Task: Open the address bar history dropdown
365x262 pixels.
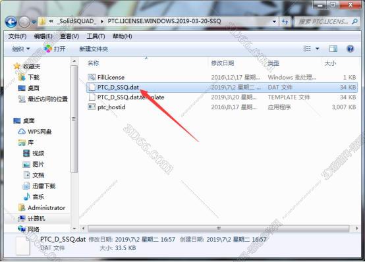Action: point(274,22)
